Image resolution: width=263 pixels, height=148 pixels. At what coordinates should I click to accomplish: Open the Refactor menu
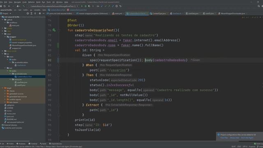(31, 2)
